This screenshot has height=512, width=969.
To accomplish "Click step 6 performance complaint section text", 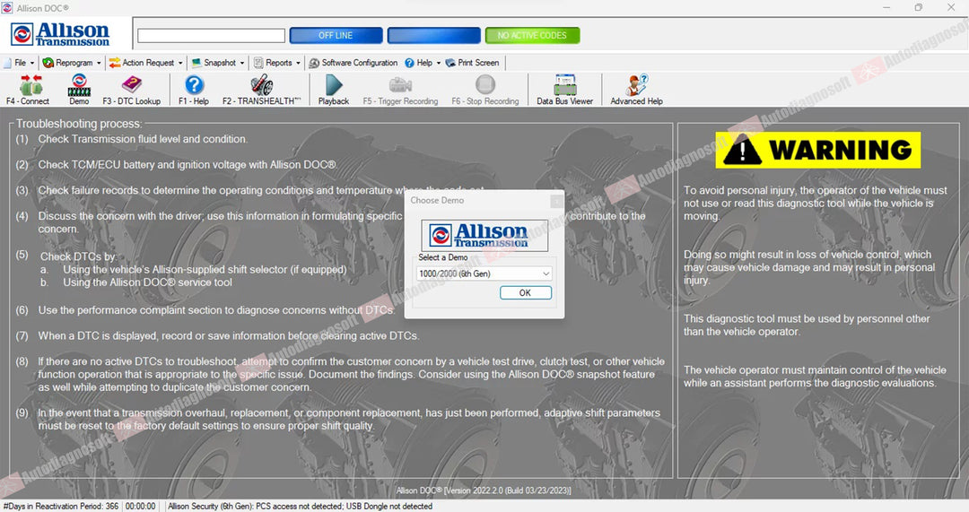I will point(215,310).
